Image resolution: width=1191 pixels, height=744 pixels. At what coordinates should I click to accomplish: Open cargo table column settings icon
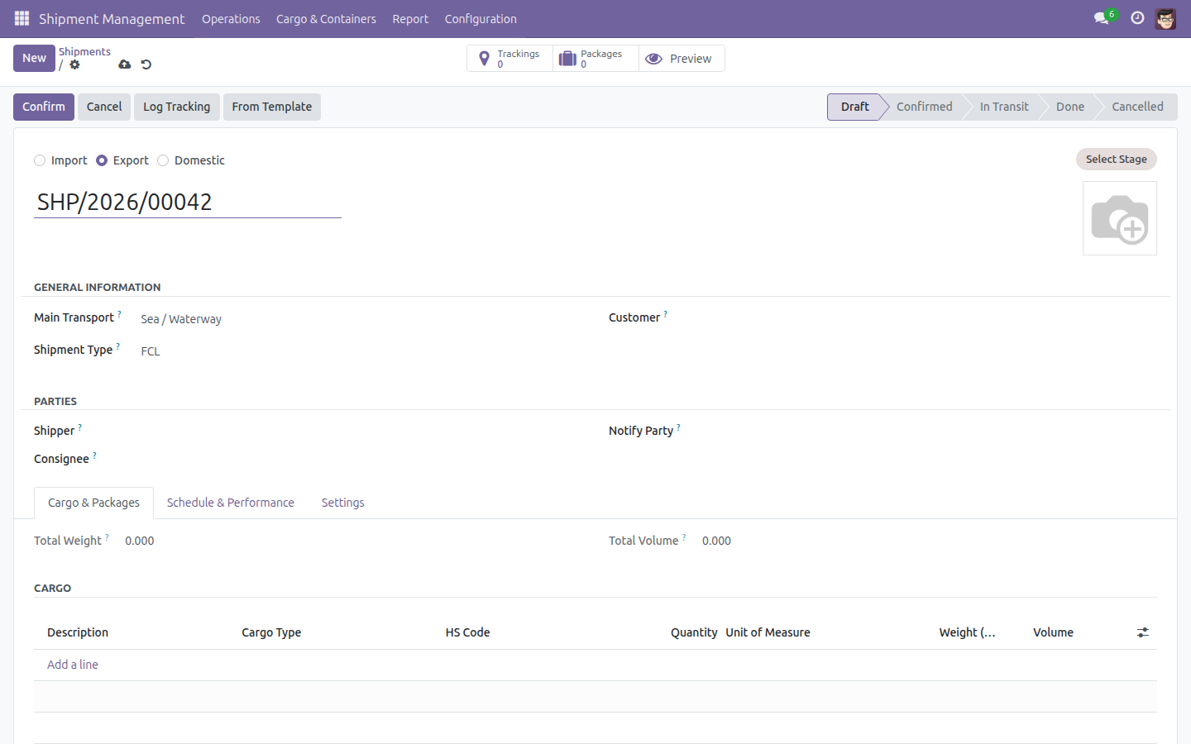click(1143, 632)
